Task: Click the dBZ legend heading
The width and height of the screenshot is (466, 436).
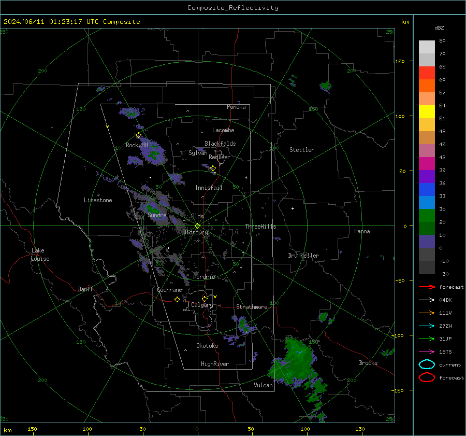Action: point(439,28)
